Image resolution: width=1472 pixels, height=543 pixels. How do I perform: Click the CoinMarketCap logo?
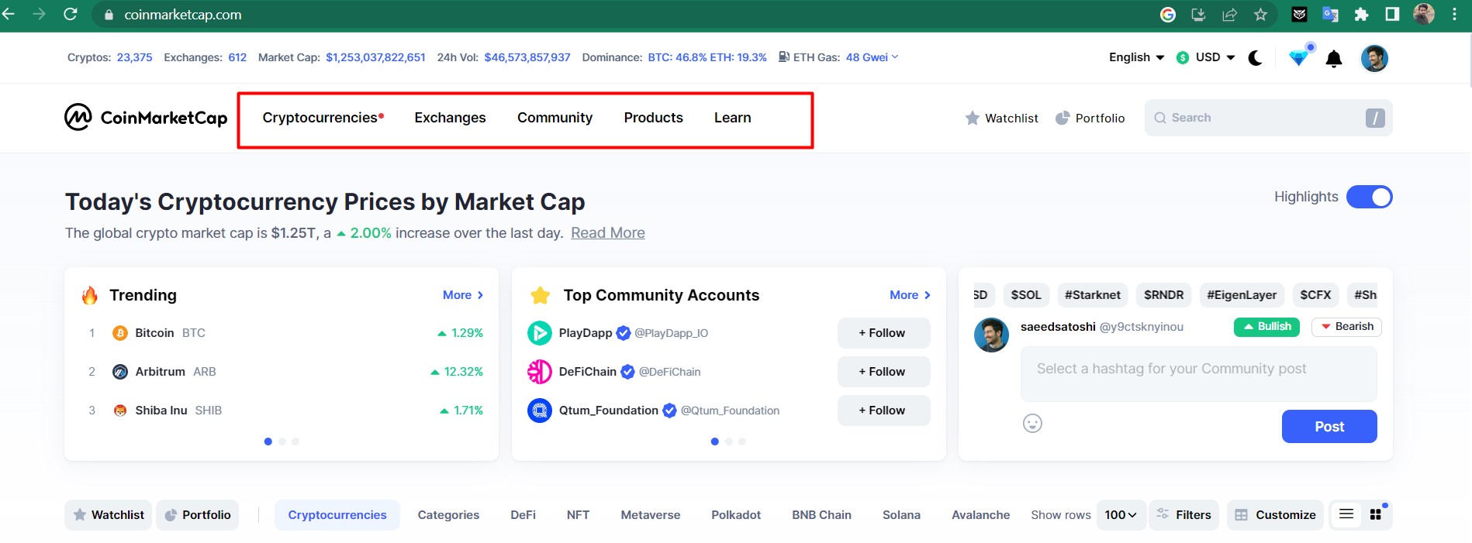click(x=146, y=118)
